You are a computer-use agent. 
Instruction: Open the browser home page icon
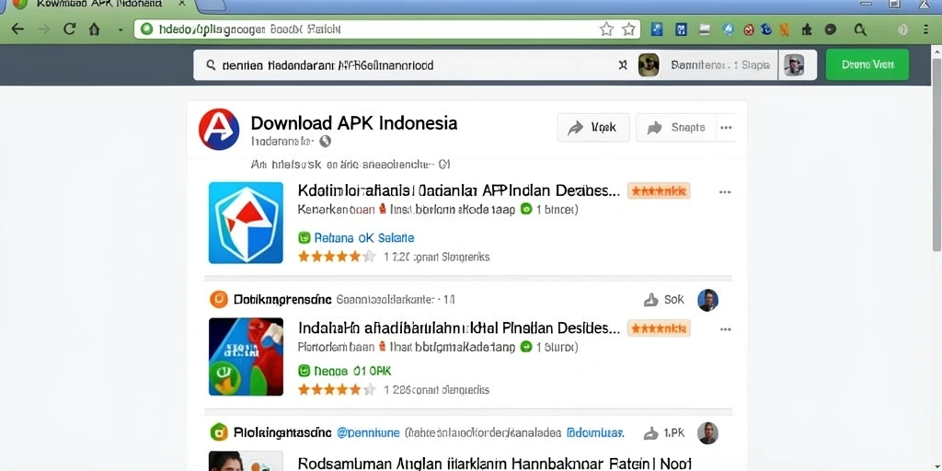coord(95,29)
